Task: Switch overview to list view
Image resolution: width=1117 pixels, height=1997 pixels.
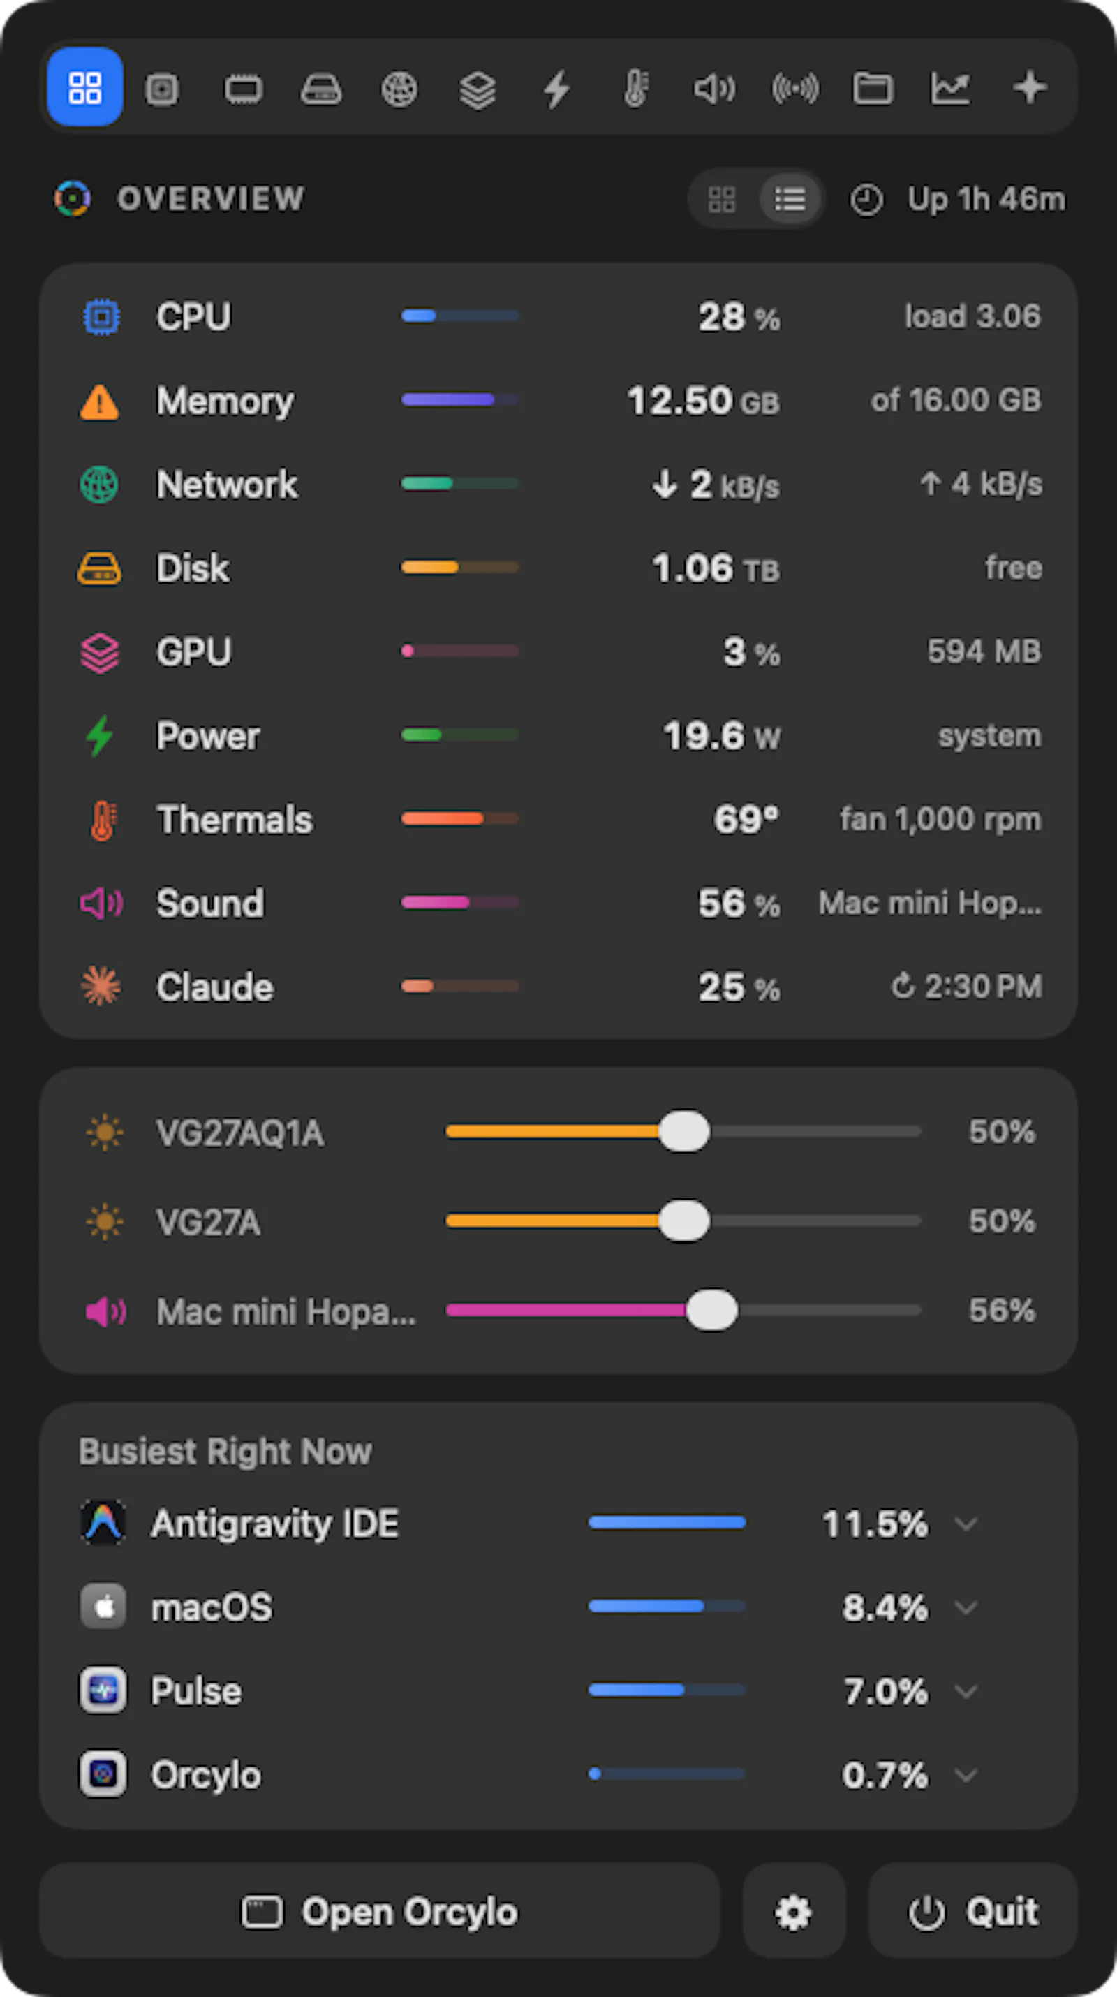Action: (790, 199)
